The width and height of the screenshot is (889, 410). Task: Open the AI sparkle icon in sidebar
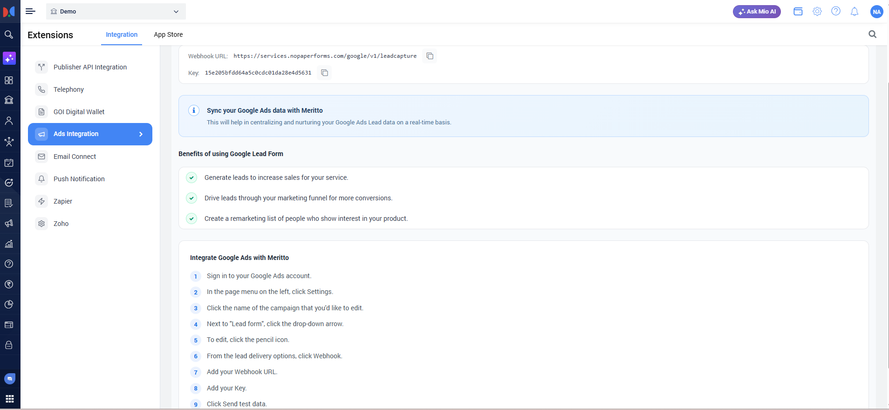coord(9,58)
